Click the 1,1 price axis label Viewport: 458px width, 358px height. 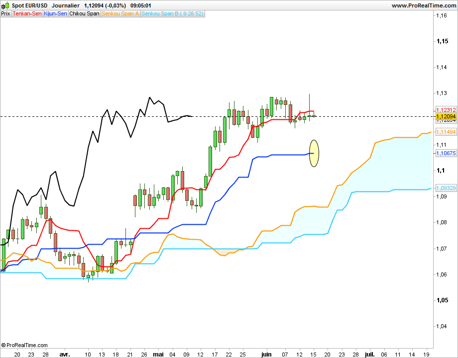(x=441, y=171)
